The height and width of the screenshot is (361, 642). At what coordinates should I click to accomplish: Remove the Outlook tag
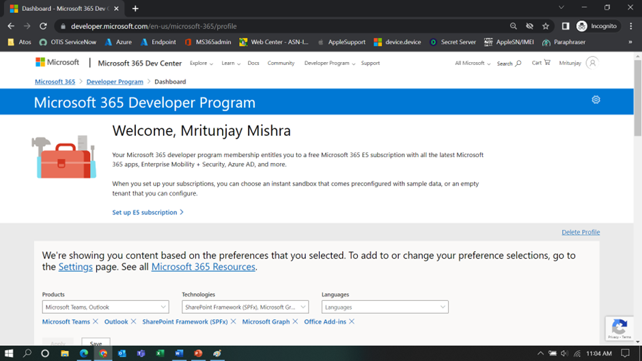pyautogui.click(x=133, y=321)
